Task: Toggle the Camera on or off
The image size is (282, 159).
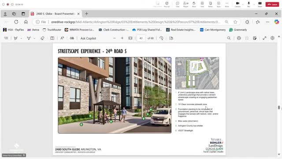Action: (237, 4)
